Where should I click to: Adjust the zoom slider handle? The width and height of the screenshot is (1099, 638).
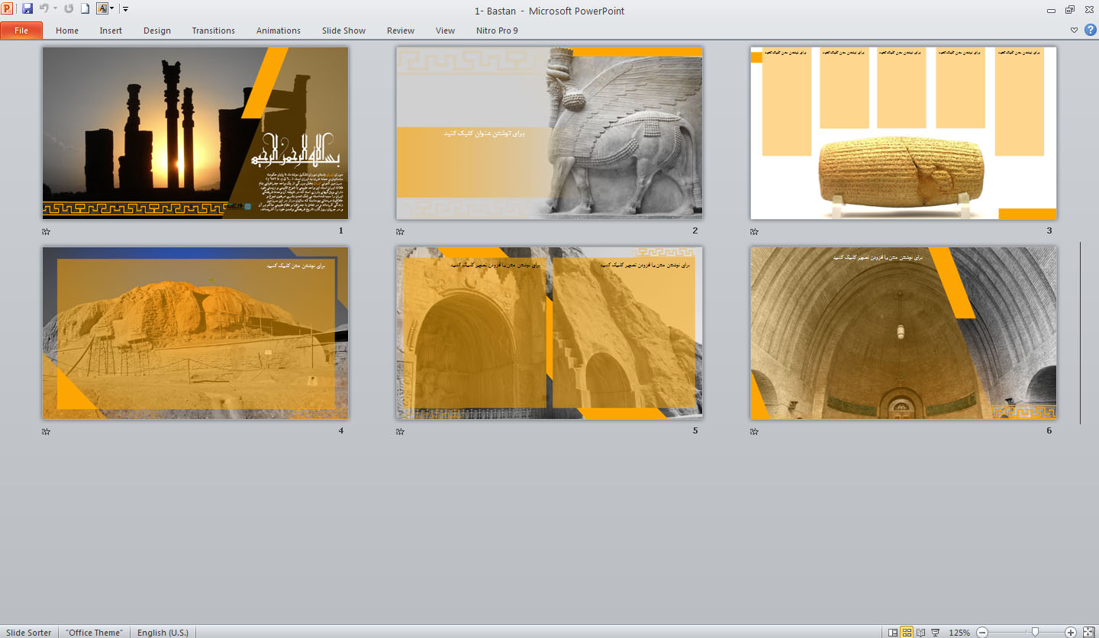point(1035,633)
